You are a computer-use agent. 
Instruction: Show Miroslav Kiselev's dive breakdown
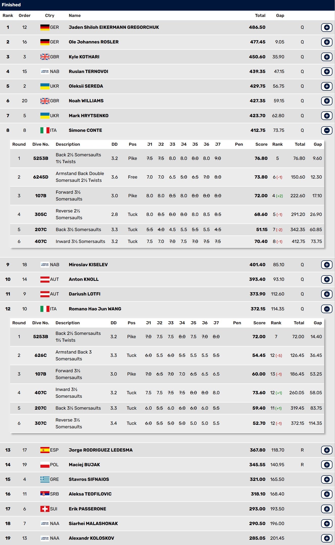pos(327,265)
